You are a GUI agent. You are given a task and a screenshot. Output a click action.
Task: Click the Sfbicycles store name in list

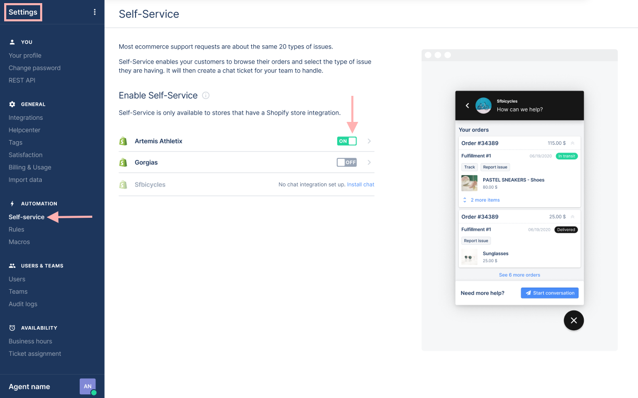tap(150, 184)
